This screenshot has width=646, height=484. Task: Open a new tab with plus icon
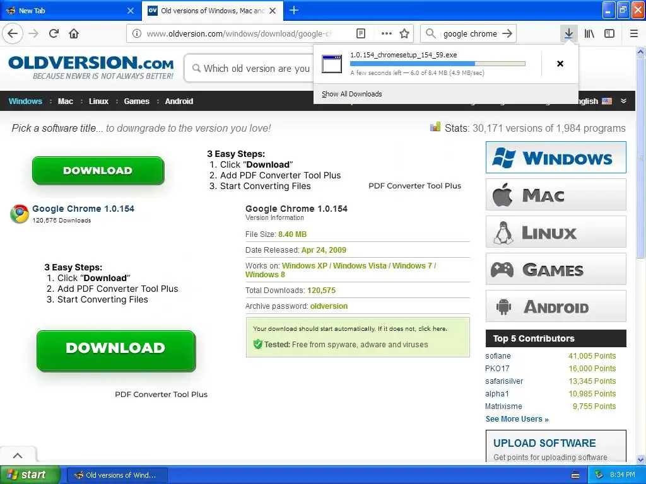pyautogui.click(x=294, y=10)
